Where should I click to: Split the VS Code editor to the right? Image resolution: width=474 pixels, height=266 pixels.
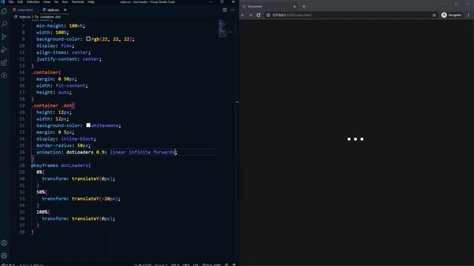click(x=224, y=10)
